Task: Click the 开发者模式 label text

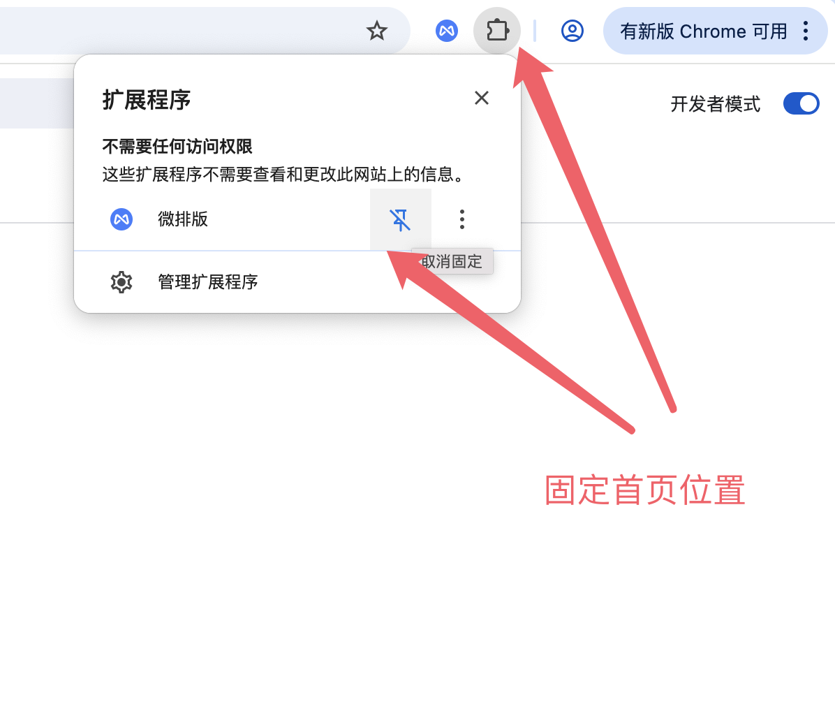Action: [x=715, y=104]
